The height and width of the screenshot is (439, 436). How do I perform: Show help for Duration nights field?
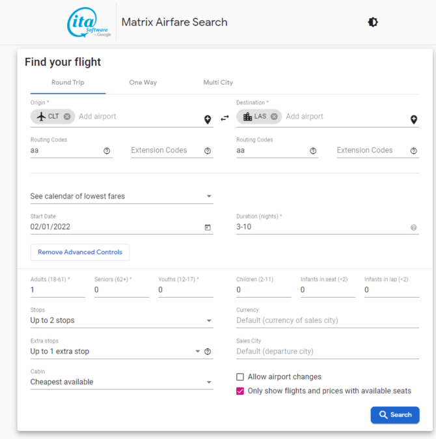[x=414, y=227]
